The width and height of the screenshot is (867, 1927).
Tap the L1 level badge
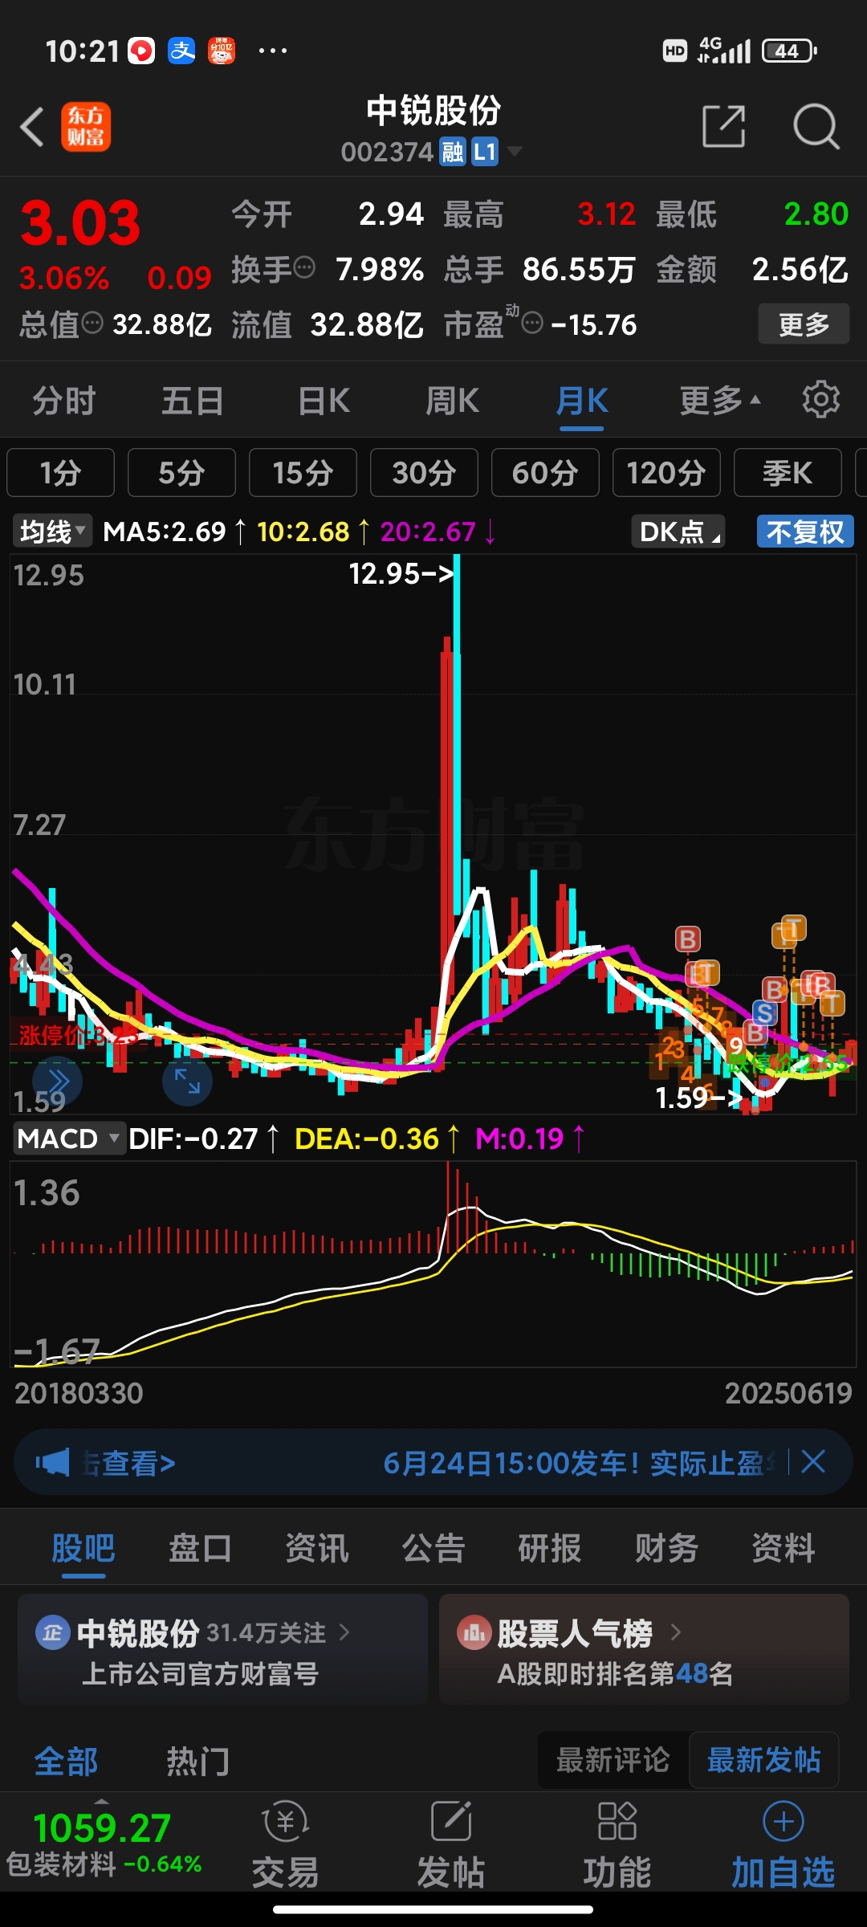click(485, 151)
